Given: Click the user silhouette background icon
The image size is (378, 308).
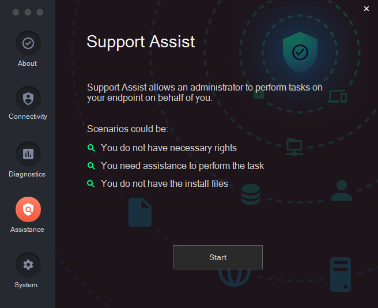Looking at the screenshot, I should [342, 190].
